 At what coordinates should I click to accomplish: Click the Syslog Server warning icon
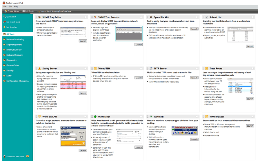pyautogui.click(x=39, y=68)
